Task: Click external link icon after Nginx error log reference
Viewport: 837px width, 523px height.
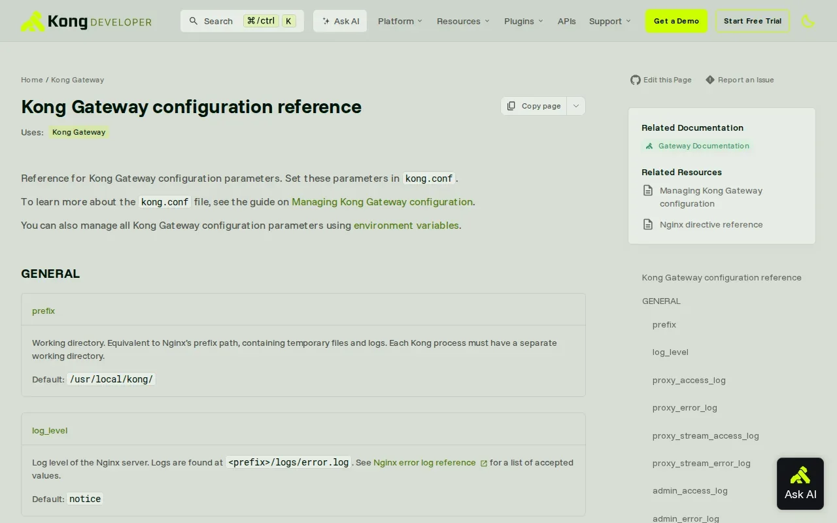Action: point(484,463)
